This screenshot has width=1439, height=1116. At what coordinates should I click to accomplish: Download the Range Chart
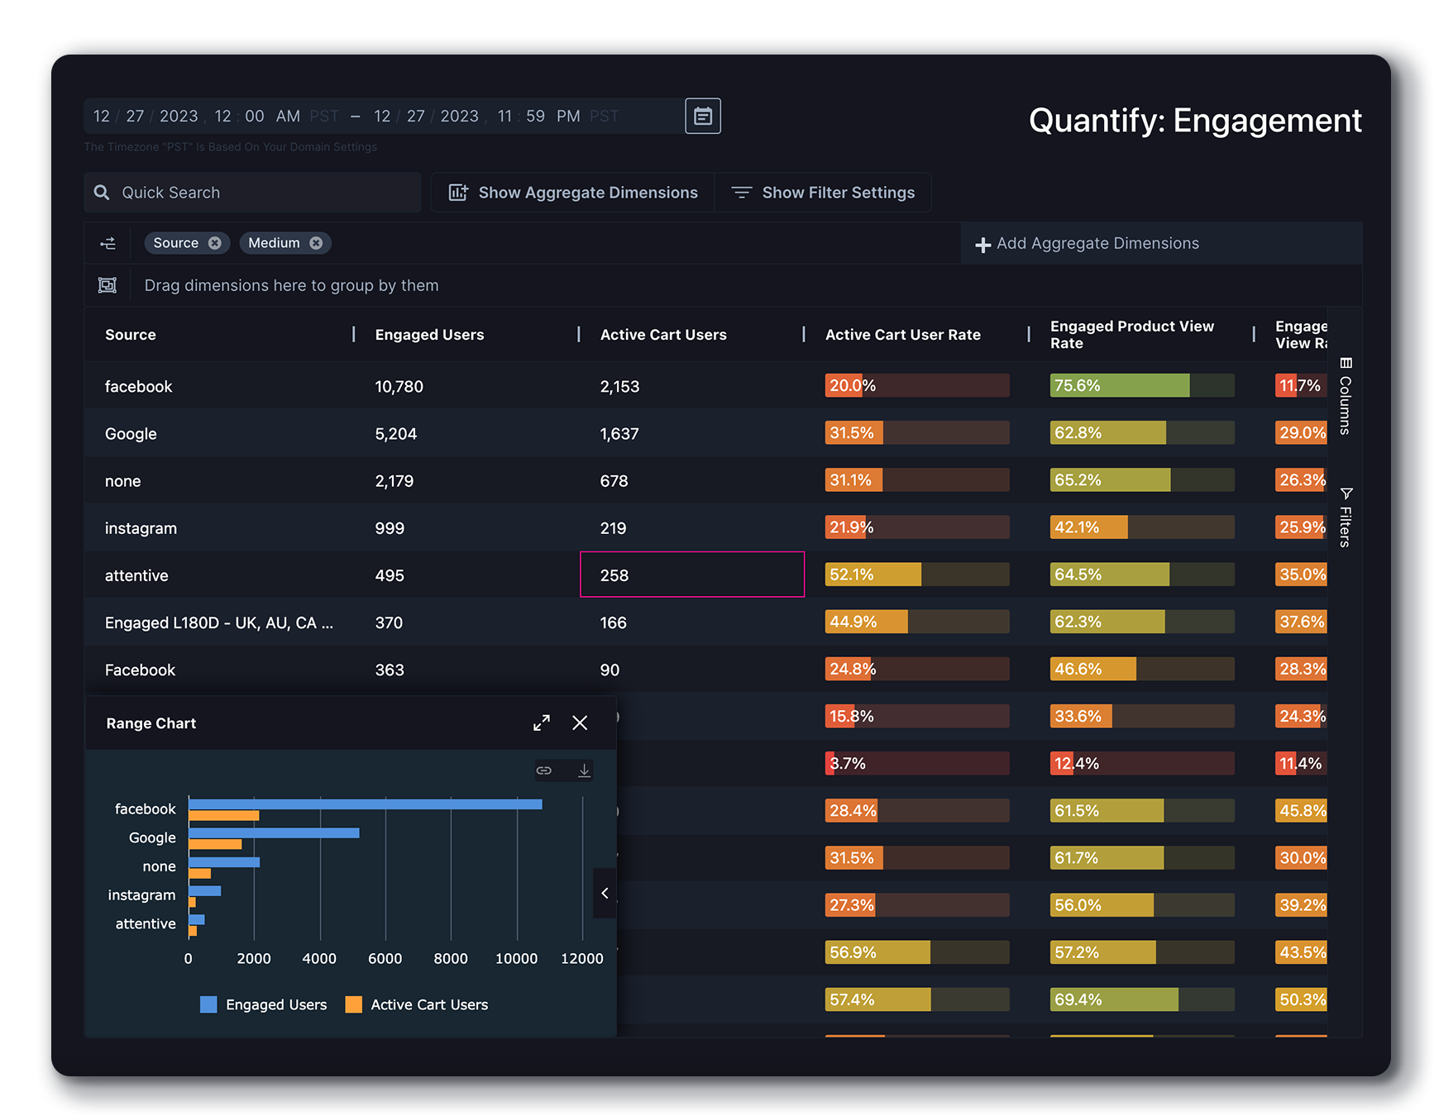point(584,770)
